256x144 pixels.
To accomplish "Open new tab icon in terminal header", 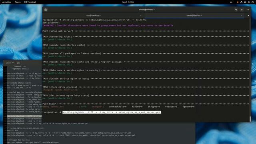I will point(46,10).
